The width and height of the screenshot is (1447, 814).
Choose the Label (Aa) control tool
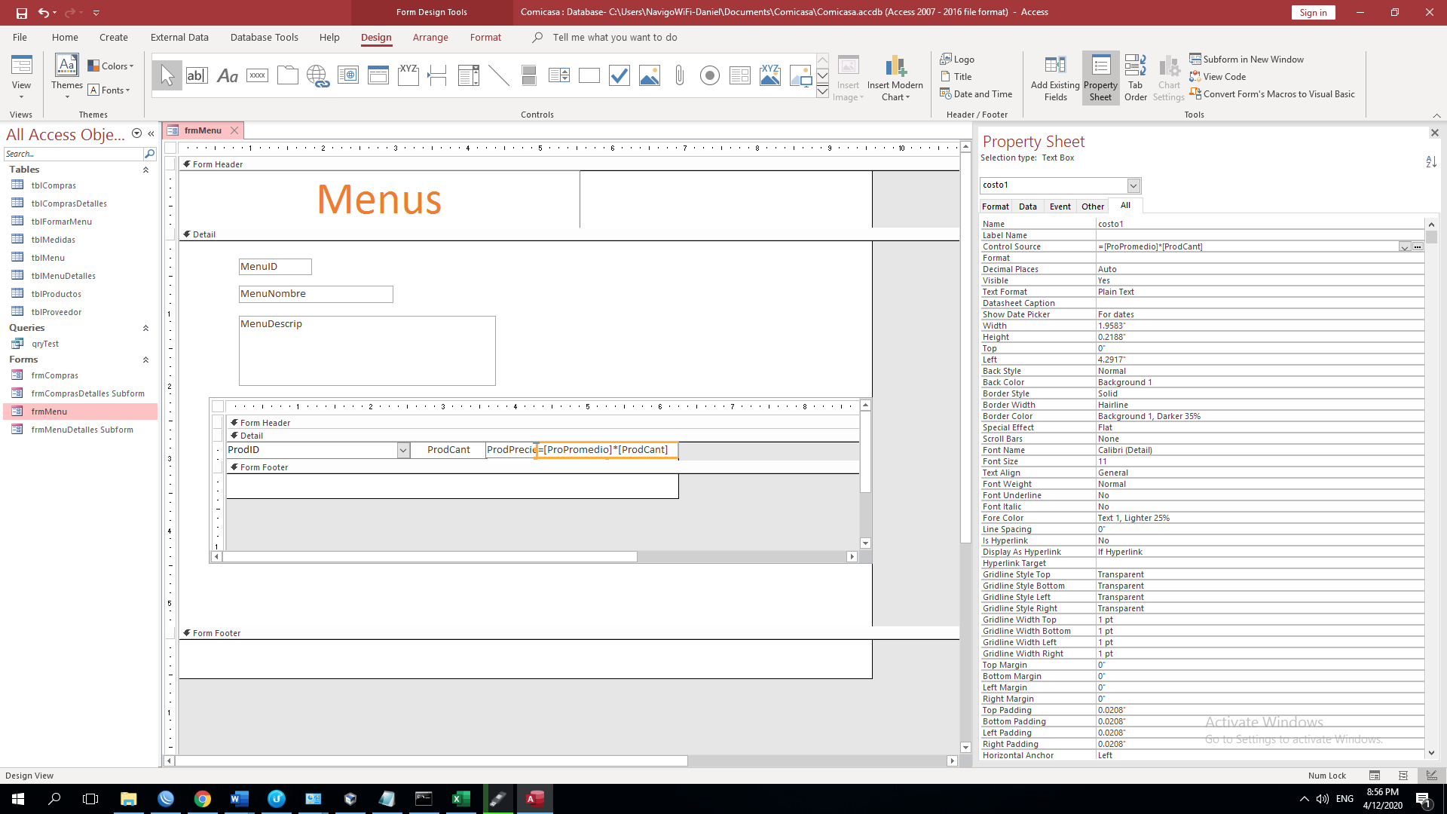point(227,75)
